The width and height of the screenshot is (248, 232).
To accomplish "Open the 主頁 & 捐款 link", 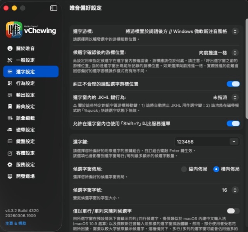I will [15, 223].
